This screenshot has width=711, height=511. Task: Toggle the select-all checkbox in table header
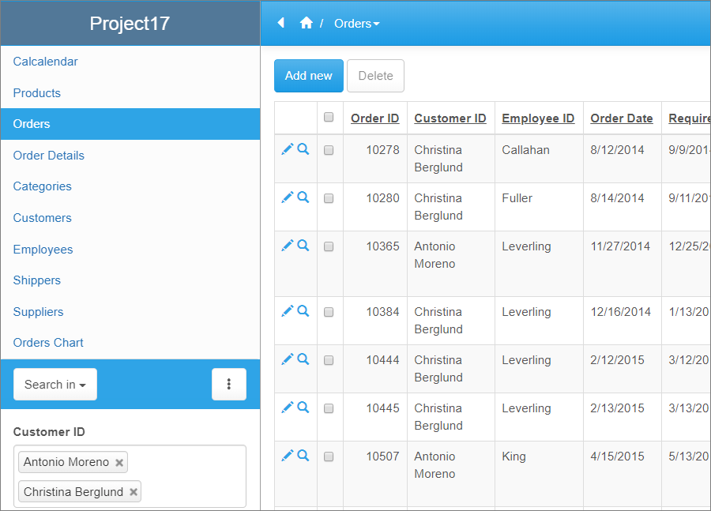pos(329,118)
